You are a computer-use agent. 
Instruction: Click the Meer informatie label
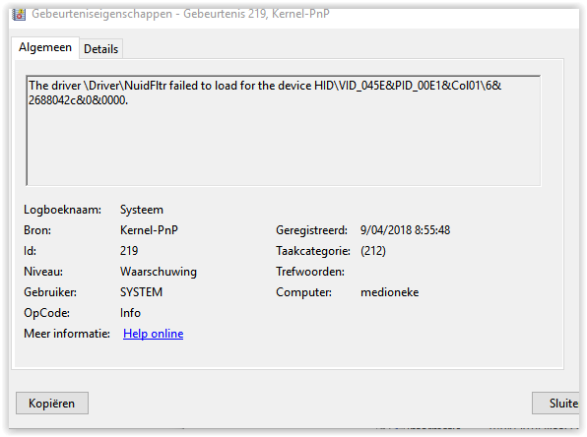tap(67, 334)
